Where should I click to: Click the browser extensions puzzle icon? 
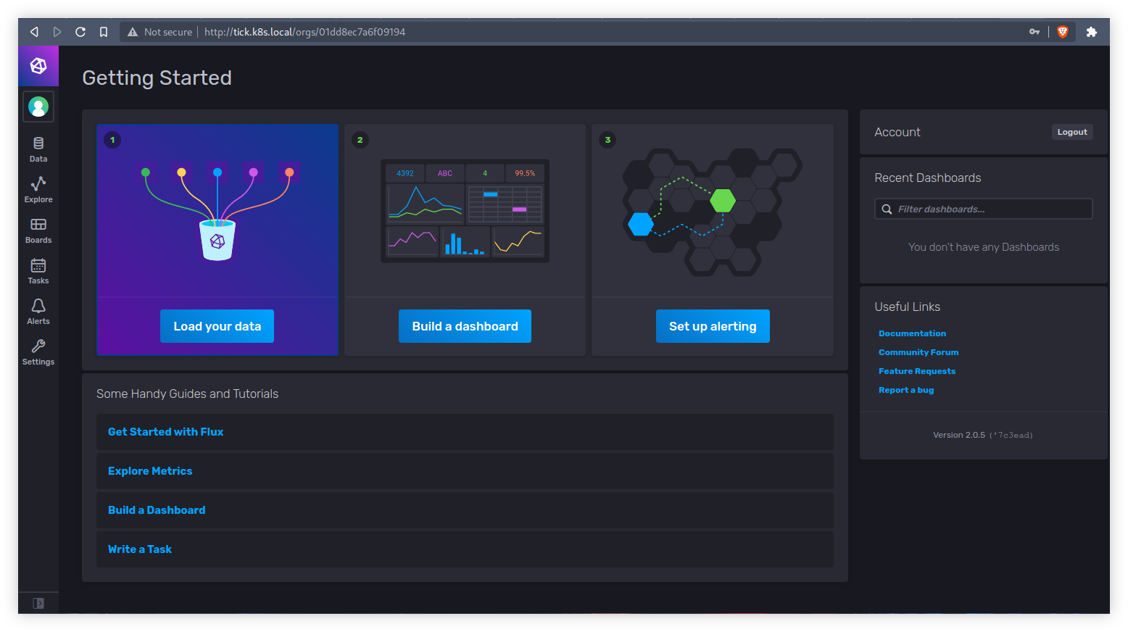click(x=1091, y=32)
